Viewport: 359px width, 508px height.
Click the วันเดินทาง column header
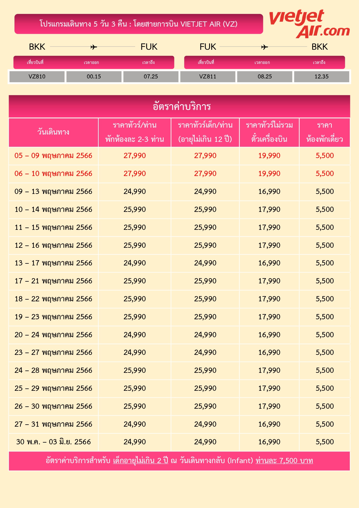point(54,132)
